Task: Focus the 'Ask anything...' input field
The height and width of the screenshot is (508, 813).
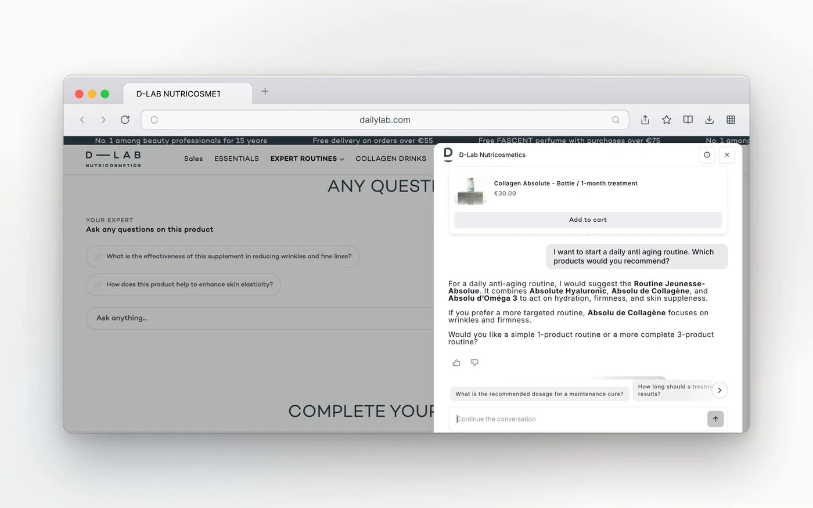Action: [x=260, y=318]
